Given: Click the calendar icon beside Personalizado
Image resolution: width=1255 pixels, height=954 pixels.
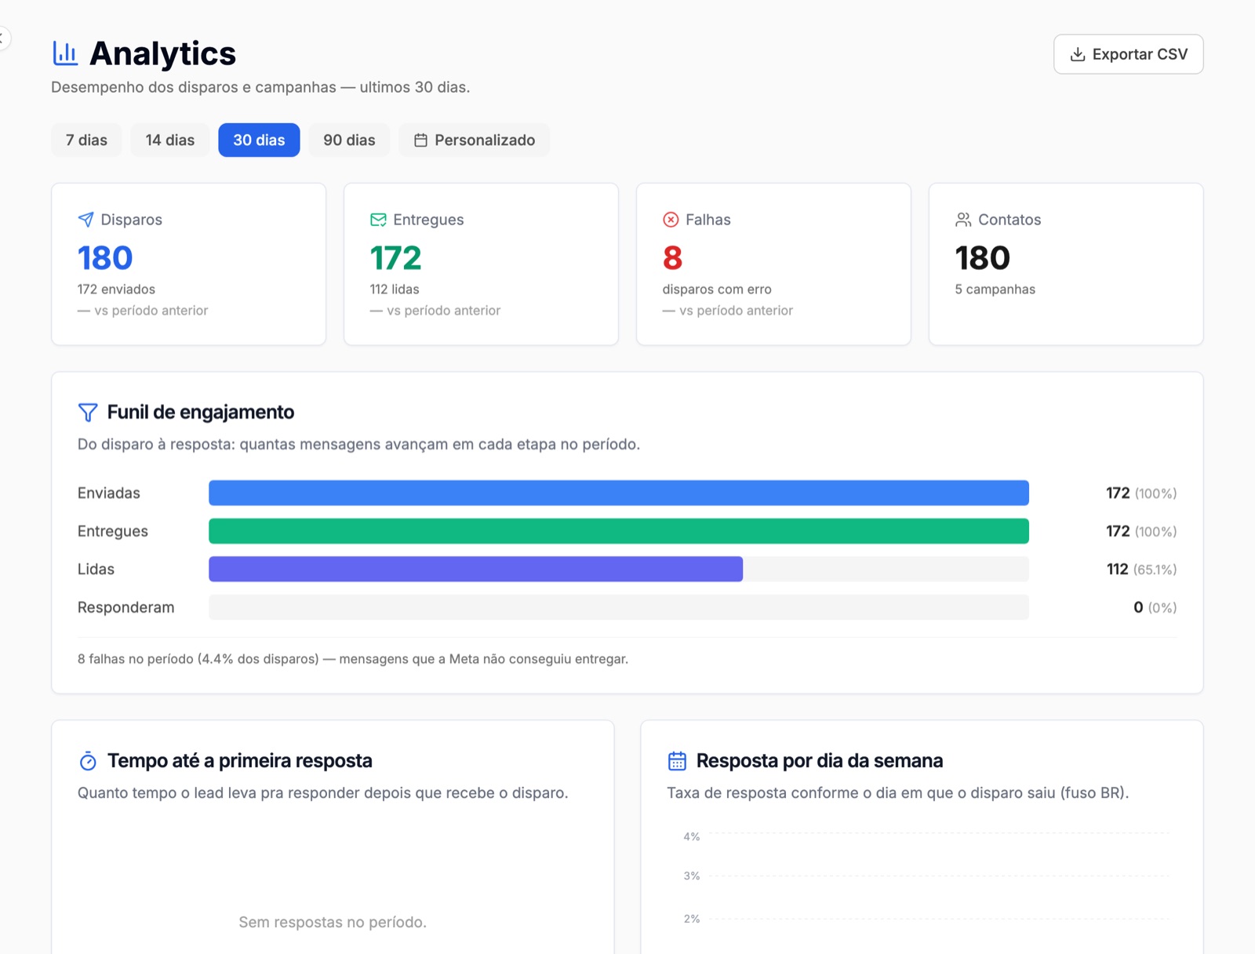Looking at the screenshot, I should click(x=420, y=140).
